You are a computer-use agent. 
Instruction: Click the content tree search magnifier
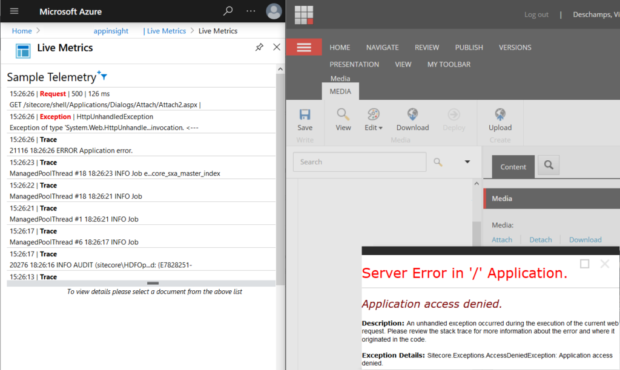(x=438, y=162)
